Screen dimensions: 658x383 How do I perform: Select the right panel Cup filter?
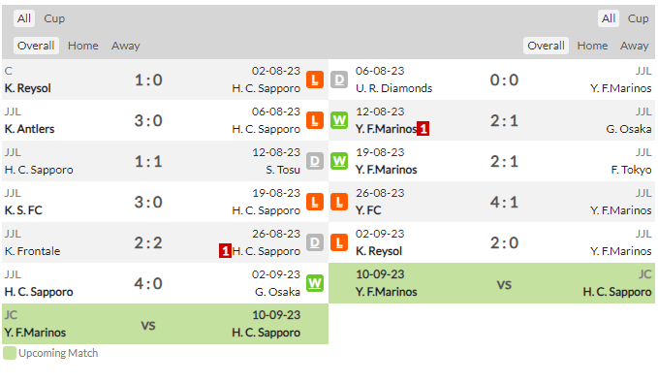(638, 18)
